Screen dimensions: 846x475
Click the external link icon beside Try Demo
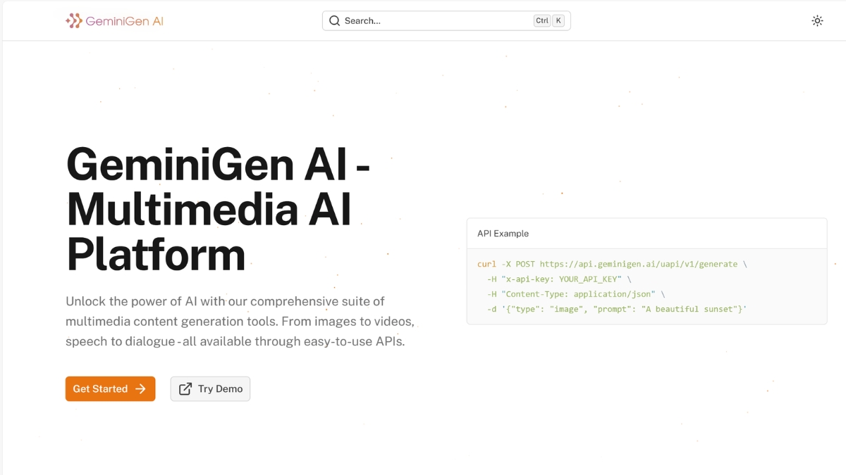click(185, 389)
